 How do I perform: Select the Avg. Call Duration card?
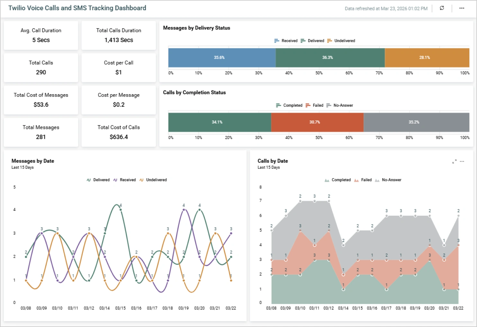point(41,35)
